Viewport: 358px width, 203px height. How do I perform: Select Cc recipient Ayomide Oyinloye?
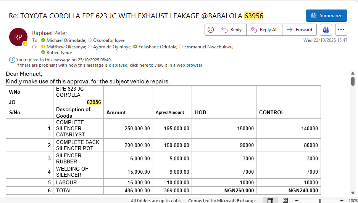(112, 47)
